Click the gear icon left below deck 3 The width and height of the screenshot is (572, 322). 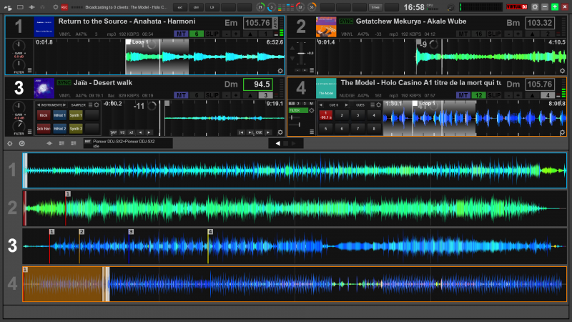click(x=10, y=144)
